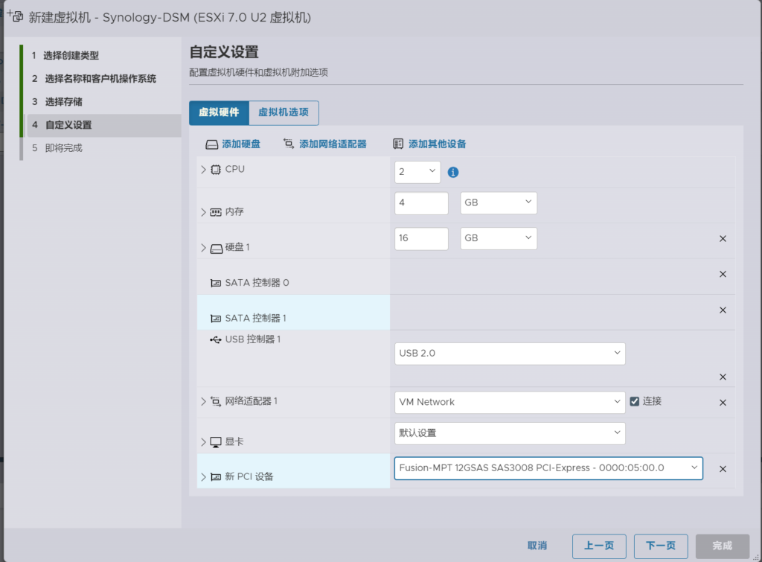Click the 添加其他设备 link
Screen dimensions: 762x562
tap(438, 144)
